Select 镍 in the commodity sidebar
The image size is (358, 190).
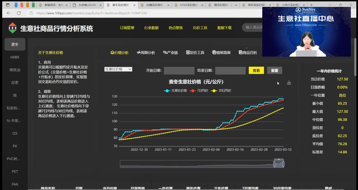15,95
